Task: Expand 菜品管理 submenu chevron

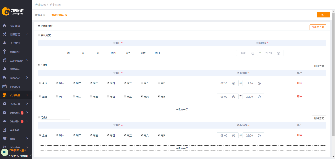Action: point(27,34)
